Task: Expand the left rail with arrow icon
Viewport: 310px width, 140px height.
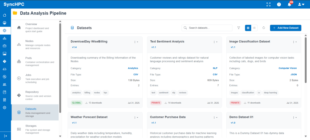Action: [x=5, y=136]
